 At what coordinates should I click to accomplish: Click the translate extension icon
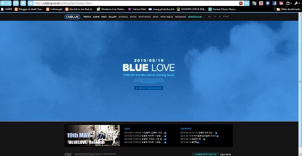254,3
